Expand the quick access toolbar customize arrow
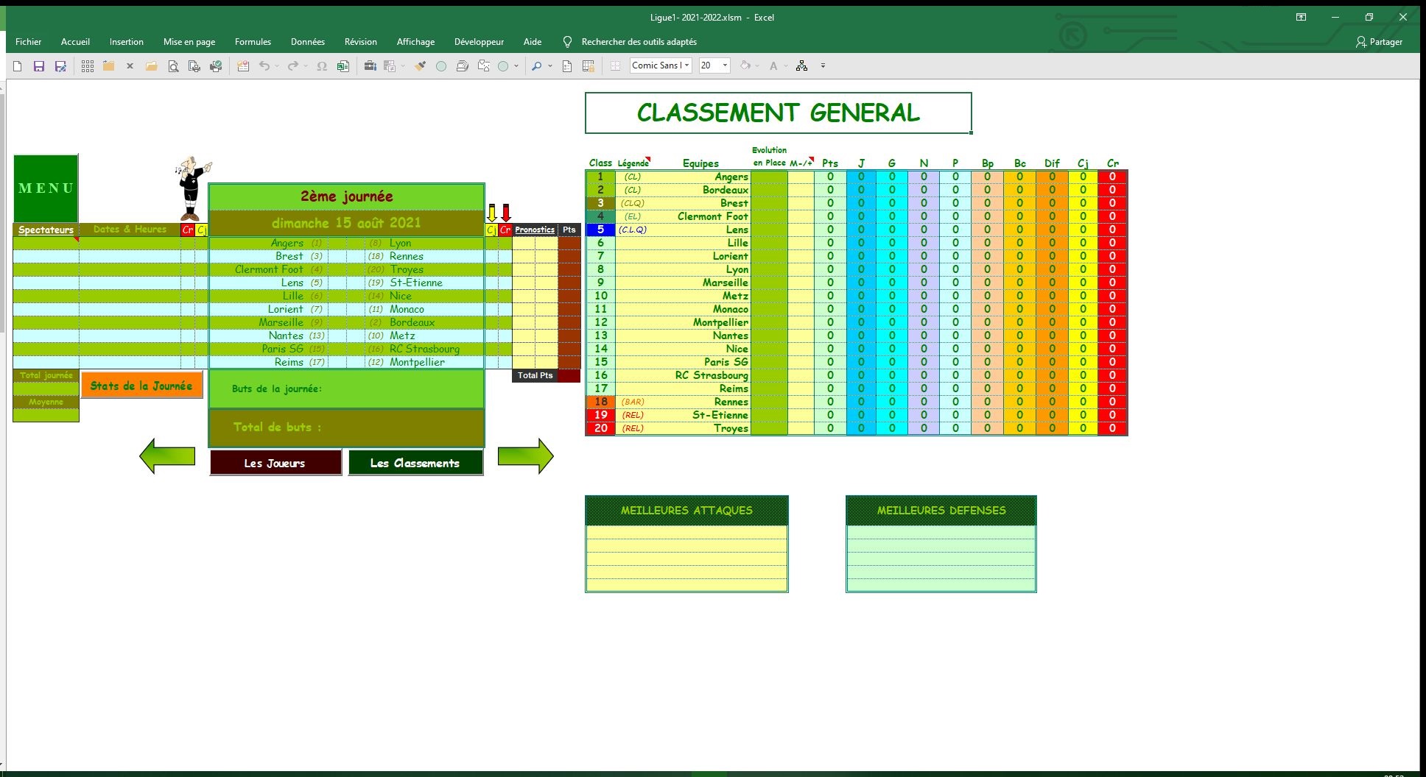Screen dimensions: 1426x777 pyautogui.click(x=823, y=66)
